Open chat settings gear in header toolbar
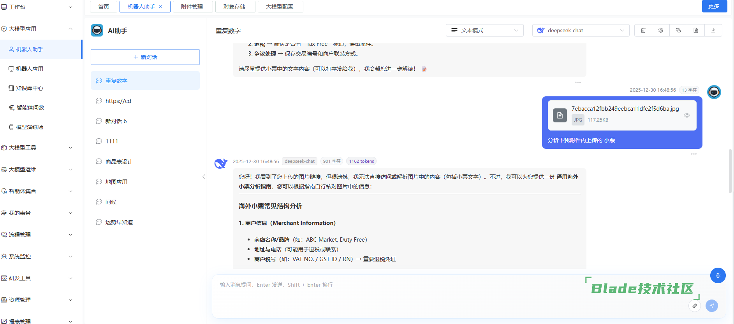 click(x=661, y=30)
